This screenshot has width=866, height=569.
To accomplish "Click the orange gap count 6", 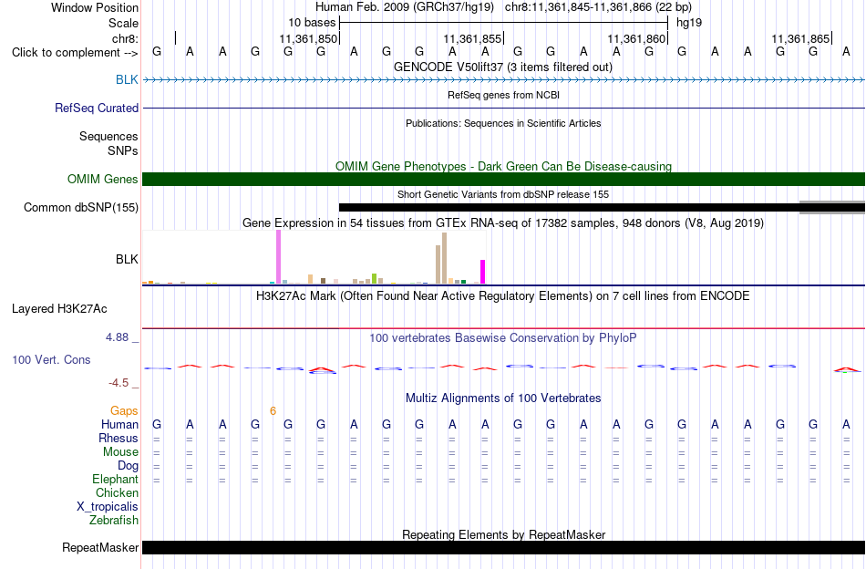I will click(x=273, y=410).
